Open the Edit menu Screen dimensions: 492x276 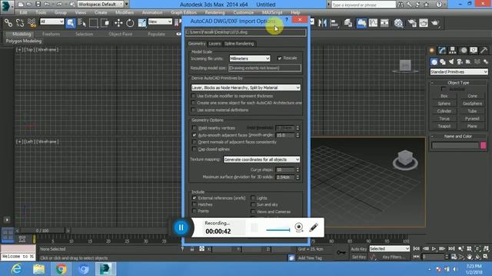coord(24,12)
